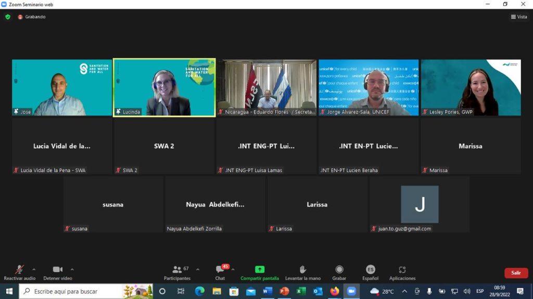This screenshot has width=533, height=299.
Task: Click the green encryption shield icon
Action: point(8,17)
